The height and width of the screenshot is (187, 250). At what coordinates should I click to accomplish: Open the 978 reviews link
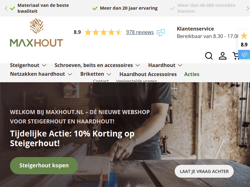[x=140, y=32]
